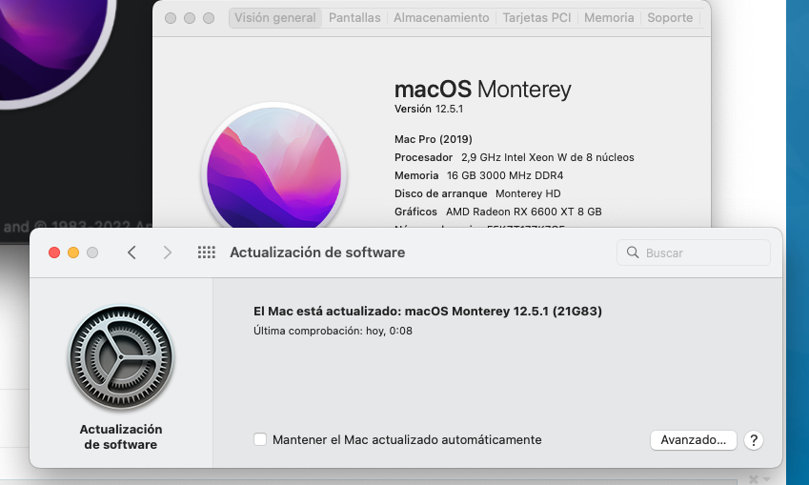809x485 pixels.
Task: Focus the Buscar search field
Action: [x=694, y=253]
